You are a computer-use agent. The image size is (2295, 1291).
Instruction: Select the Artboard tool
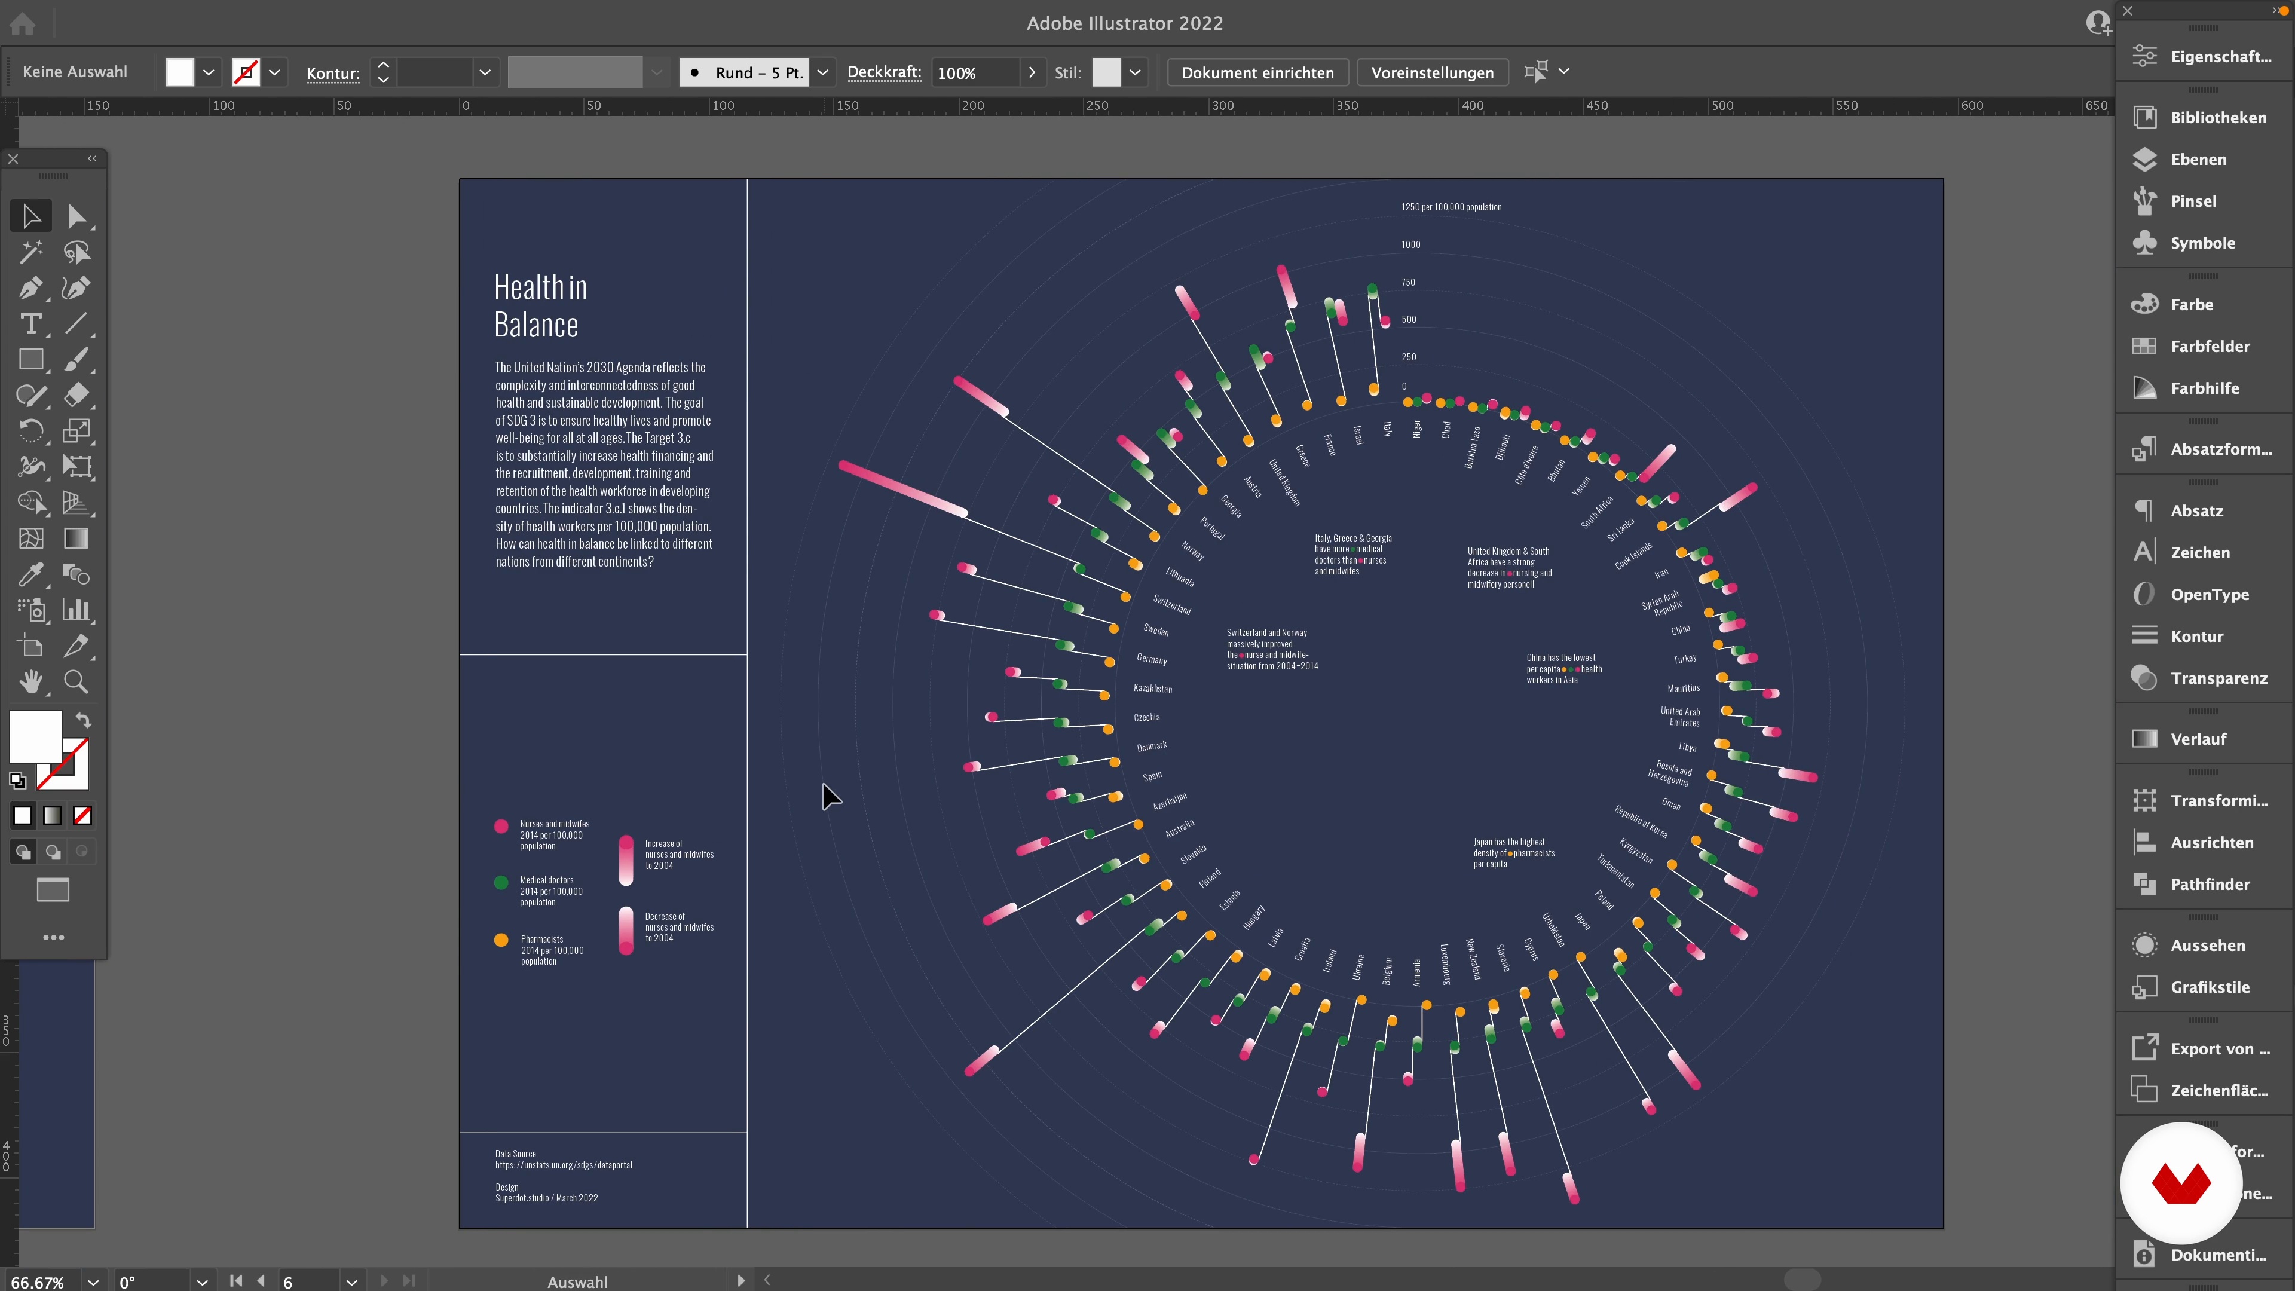click(31, 646)
